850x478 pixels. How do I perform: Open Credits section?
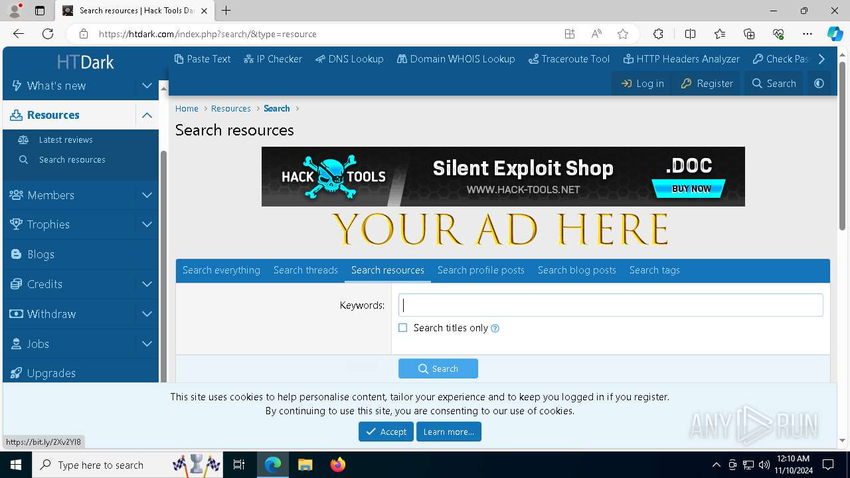coord(44,284)
